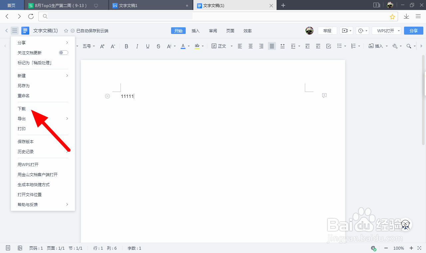Click zoom out minus in status bar
The image size is (426, 253).
point(386,248)
